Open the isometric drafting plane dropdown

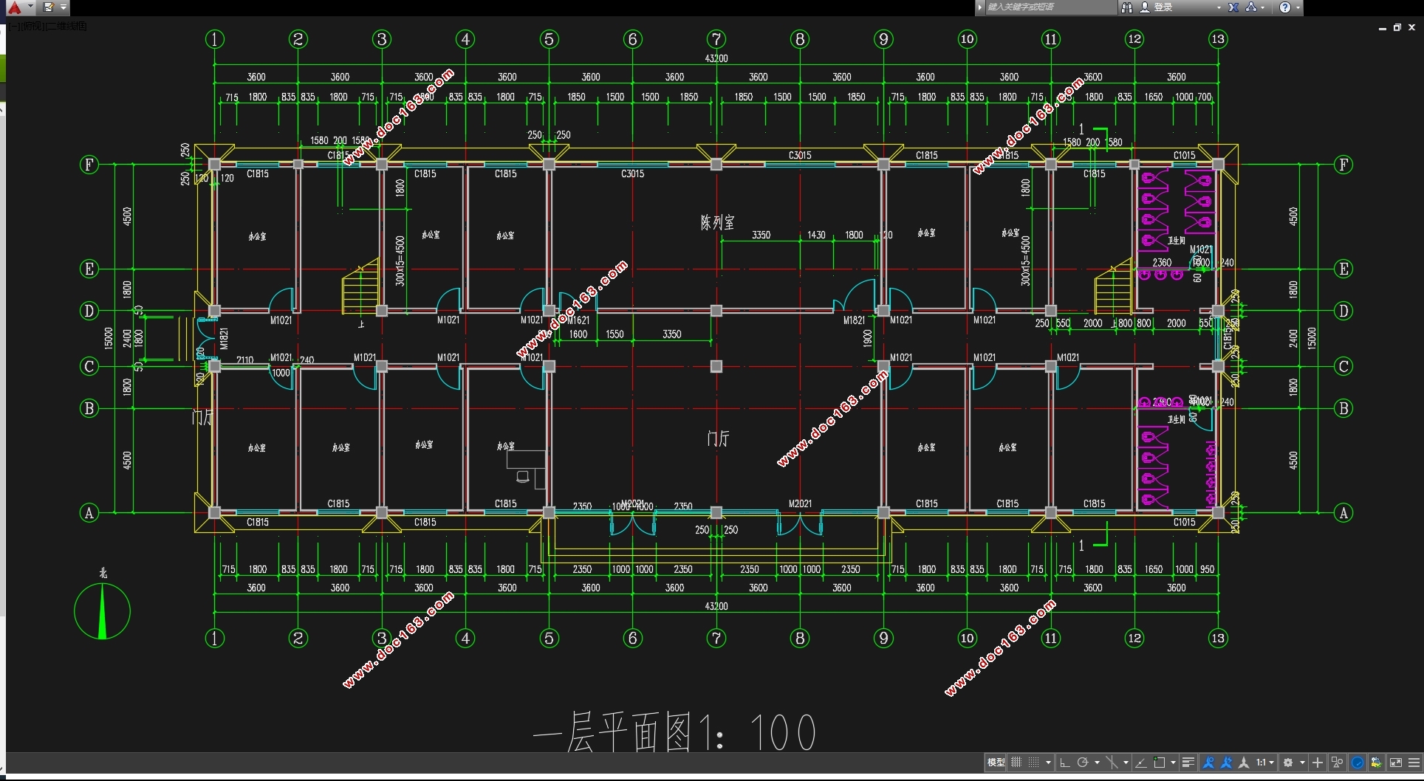(x=1126, y=763)
